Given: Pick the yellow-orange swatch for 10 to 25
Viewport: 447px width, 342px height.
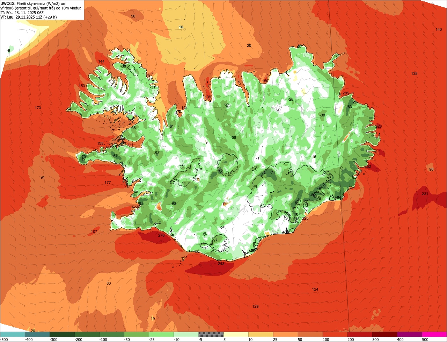Looking at the screenshot, I should pos(260,334).
